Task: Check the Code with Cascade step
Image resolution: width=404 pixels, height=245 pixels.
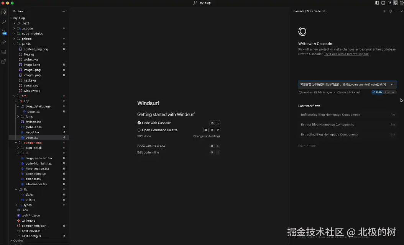Action: 139,123
